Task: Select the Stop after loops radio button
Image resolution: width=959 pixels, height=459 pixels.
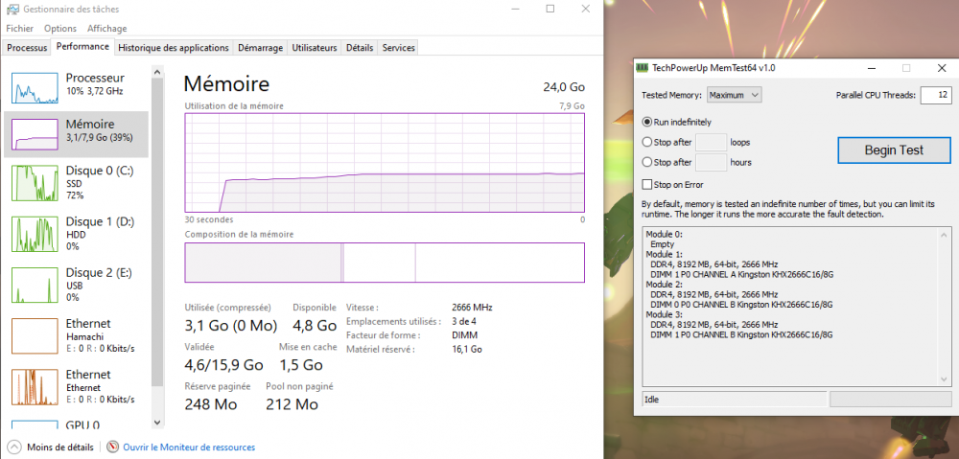Action: point(647,142)
